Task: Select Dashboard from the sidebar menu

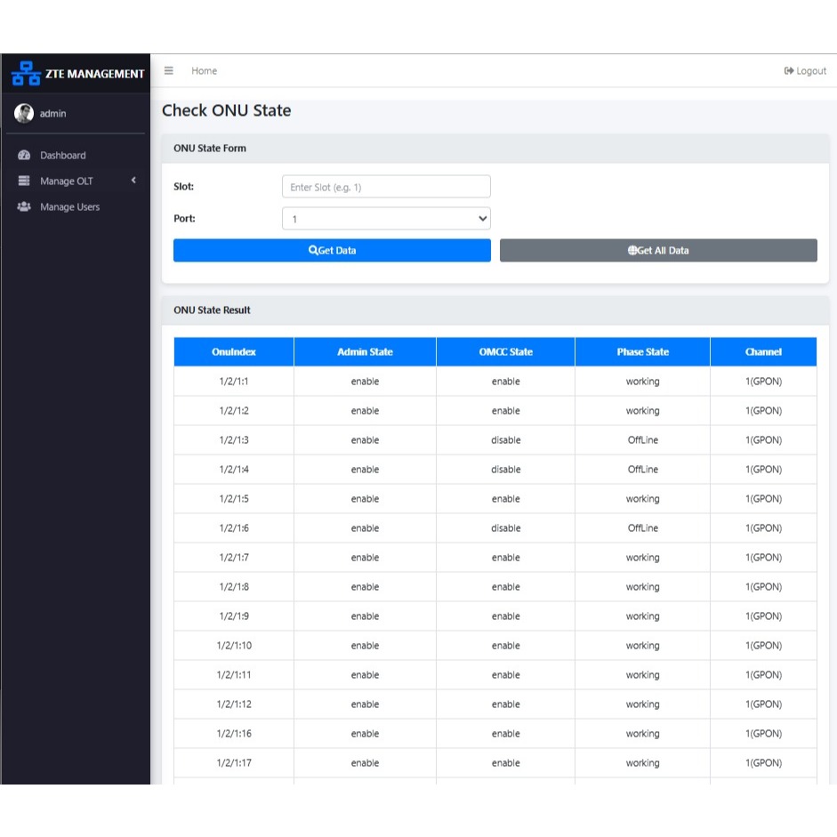Action: point(62,155)
